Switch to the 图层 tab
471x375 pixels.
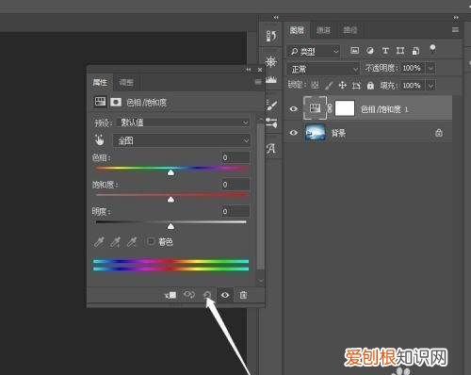pyautogui.click(x=297, y=30)
